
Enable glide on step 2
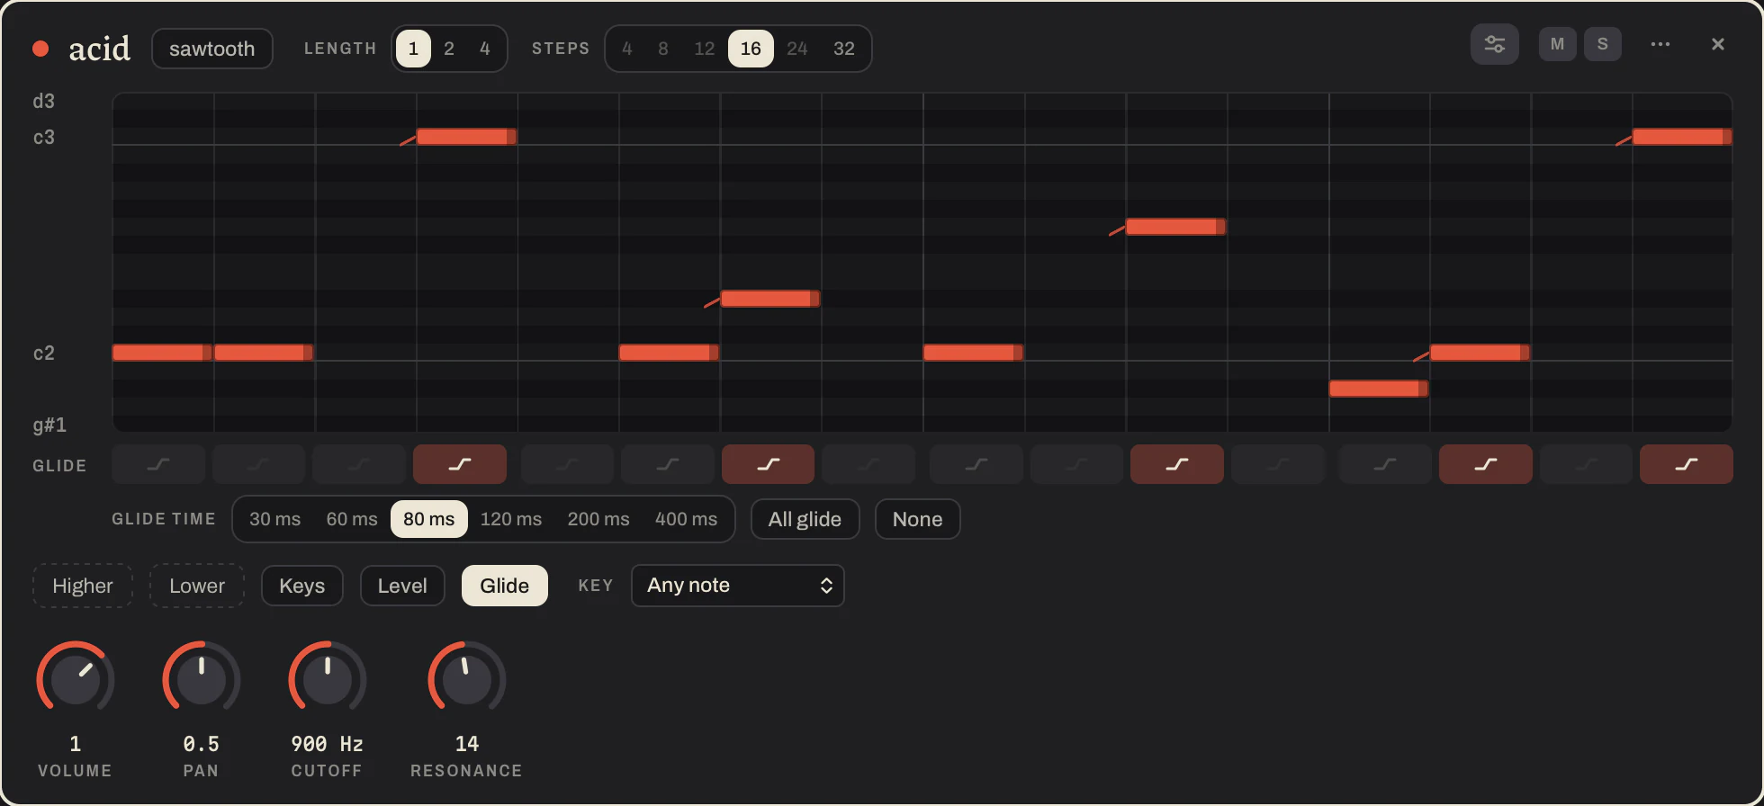pyautogui.click(x=258, y=464)
